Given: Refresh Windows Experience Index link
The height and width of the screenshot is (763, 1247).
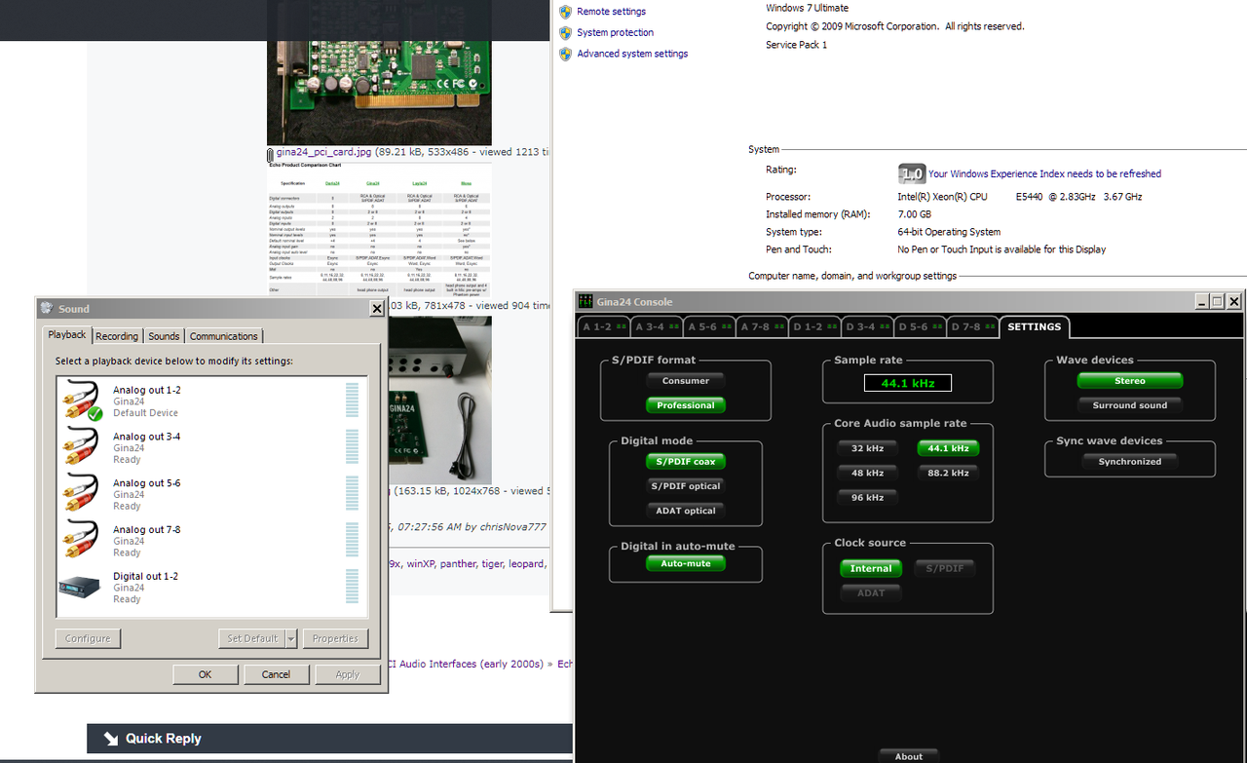Looking at the screenshot, I should click(1044, 174).
